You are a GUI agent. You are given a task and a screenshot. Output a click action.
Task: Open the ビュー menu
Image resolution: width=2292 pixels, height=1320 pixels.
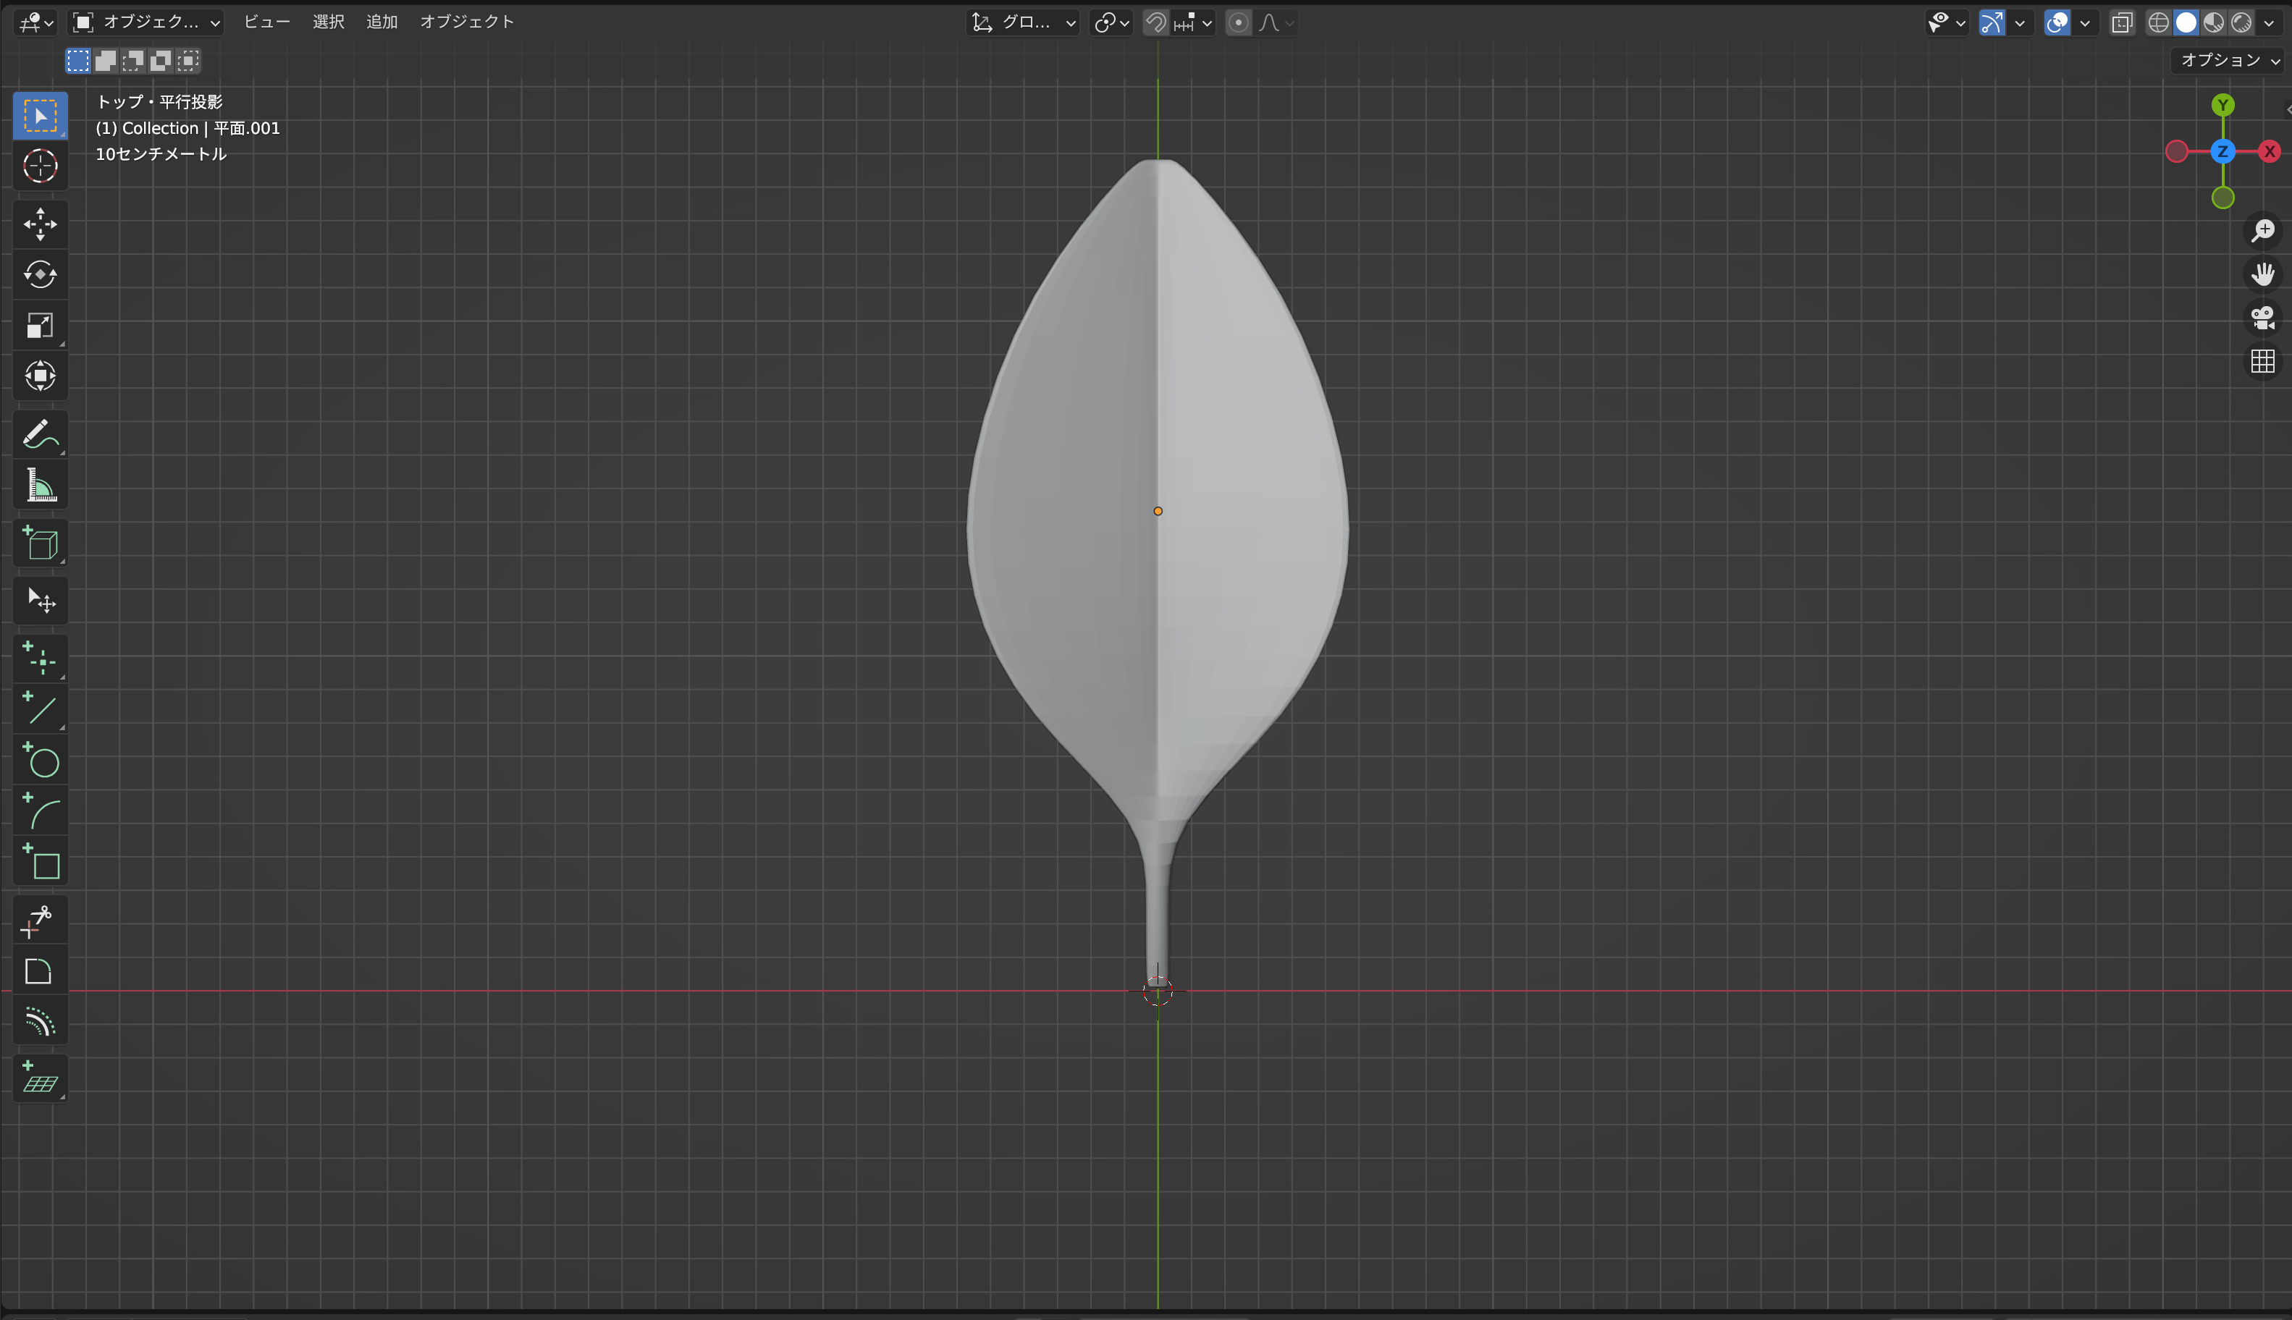266,22
